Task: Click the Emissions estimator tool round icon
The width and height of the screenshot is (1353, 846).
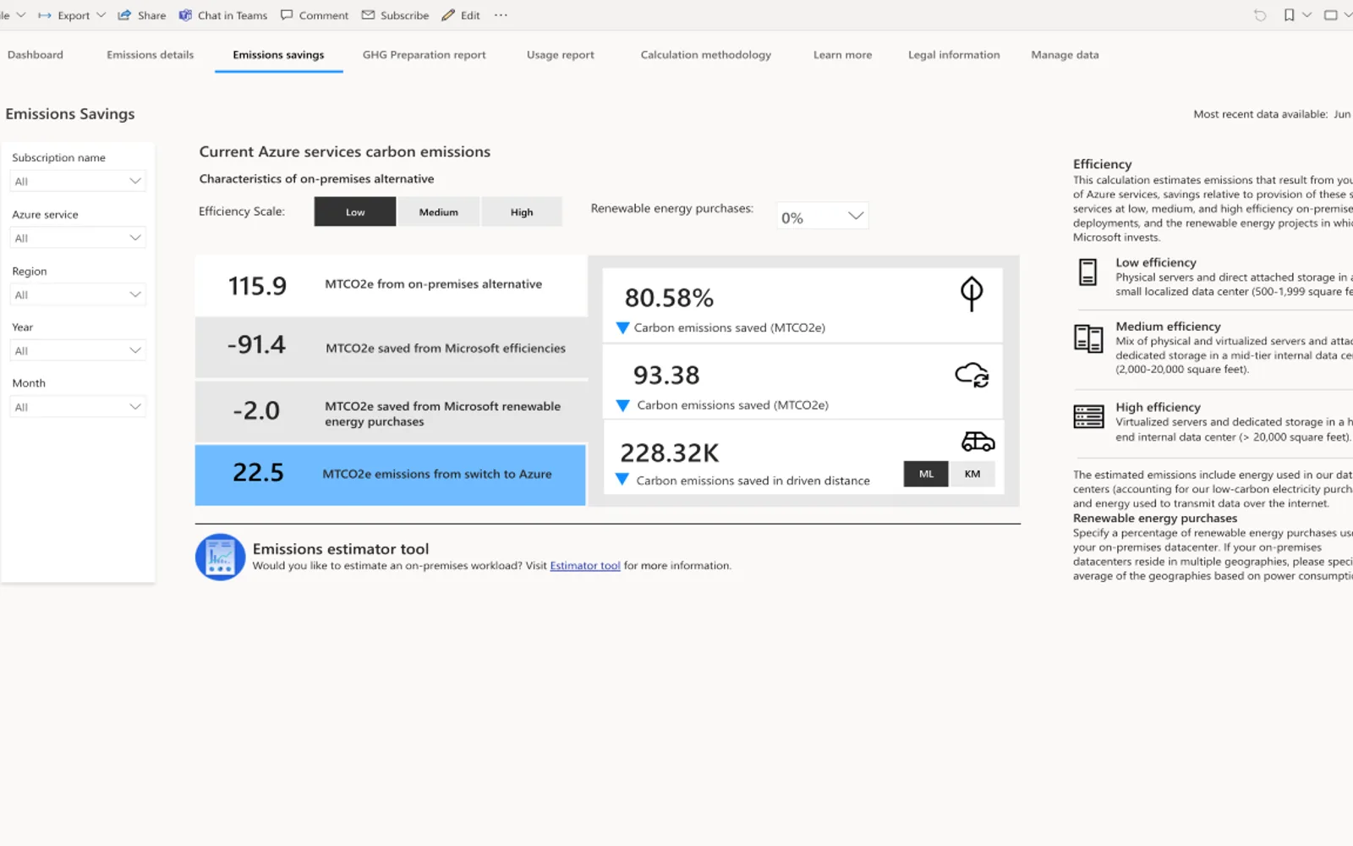Action: coord(220,557)
